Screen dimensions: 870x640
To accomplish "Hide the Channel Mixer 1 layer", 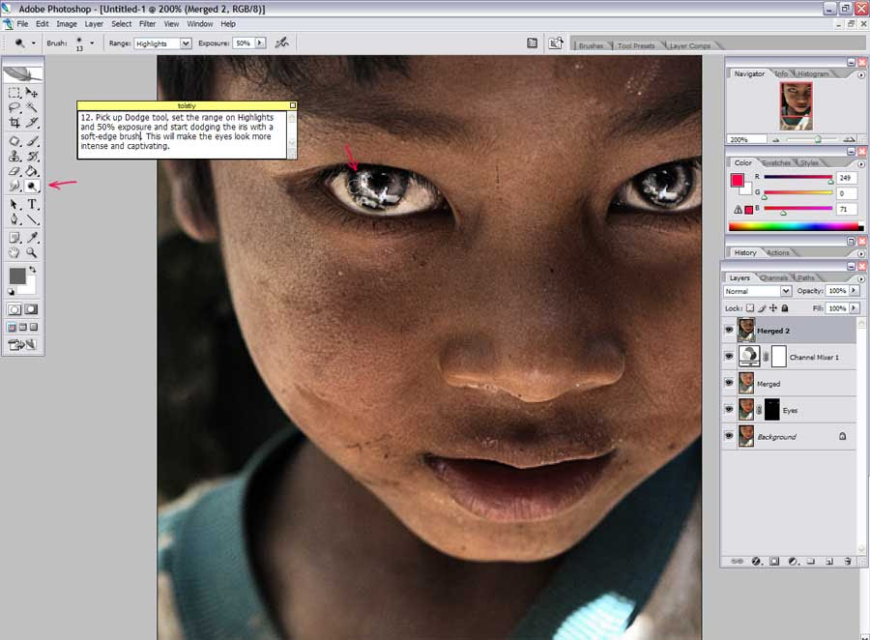I will pos(729,357).
